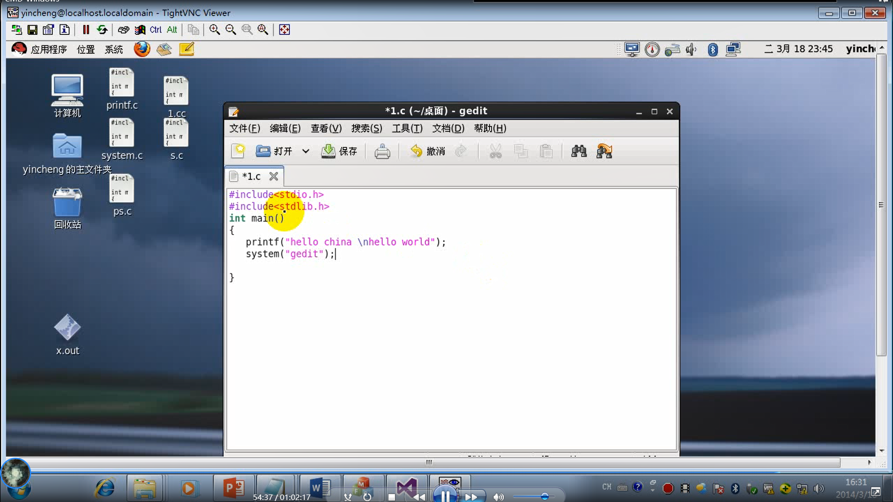Open the notes launcher icon on GNOME panel
Image resolution: width=893 pixels, height=502 pixels.
pos(186,49)
